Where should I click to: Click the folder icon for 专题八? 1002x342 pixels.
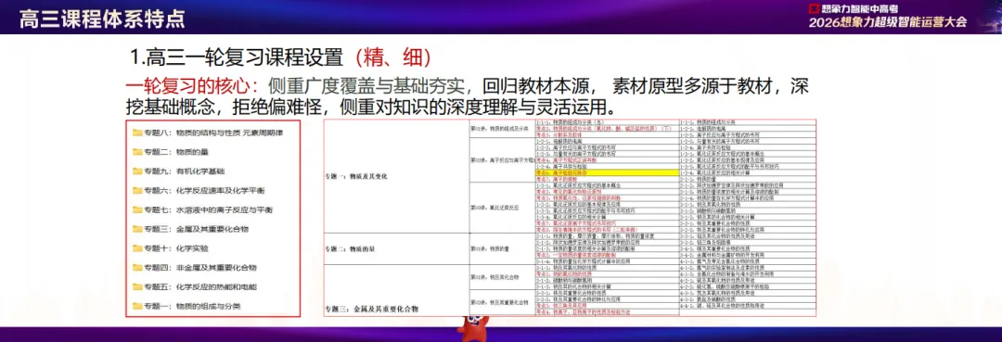[136, 133]
